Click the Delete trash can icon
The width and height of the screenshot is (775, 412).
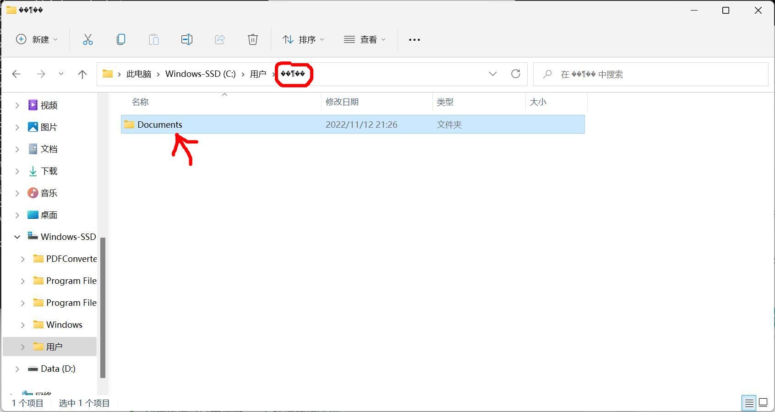252,39
